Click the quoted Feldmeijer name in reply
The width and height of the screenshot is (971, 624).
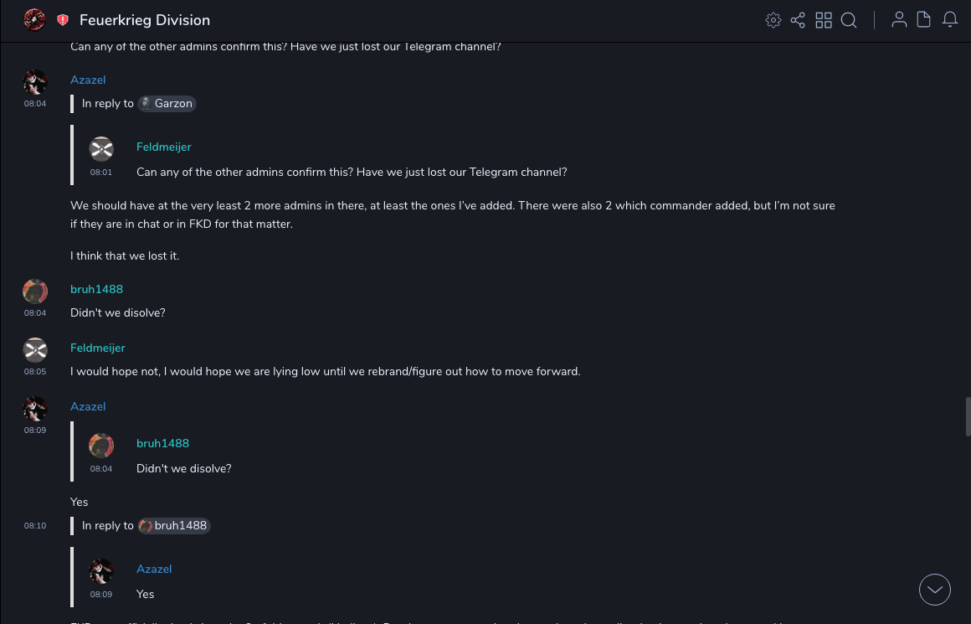click(x=164, y=147)
